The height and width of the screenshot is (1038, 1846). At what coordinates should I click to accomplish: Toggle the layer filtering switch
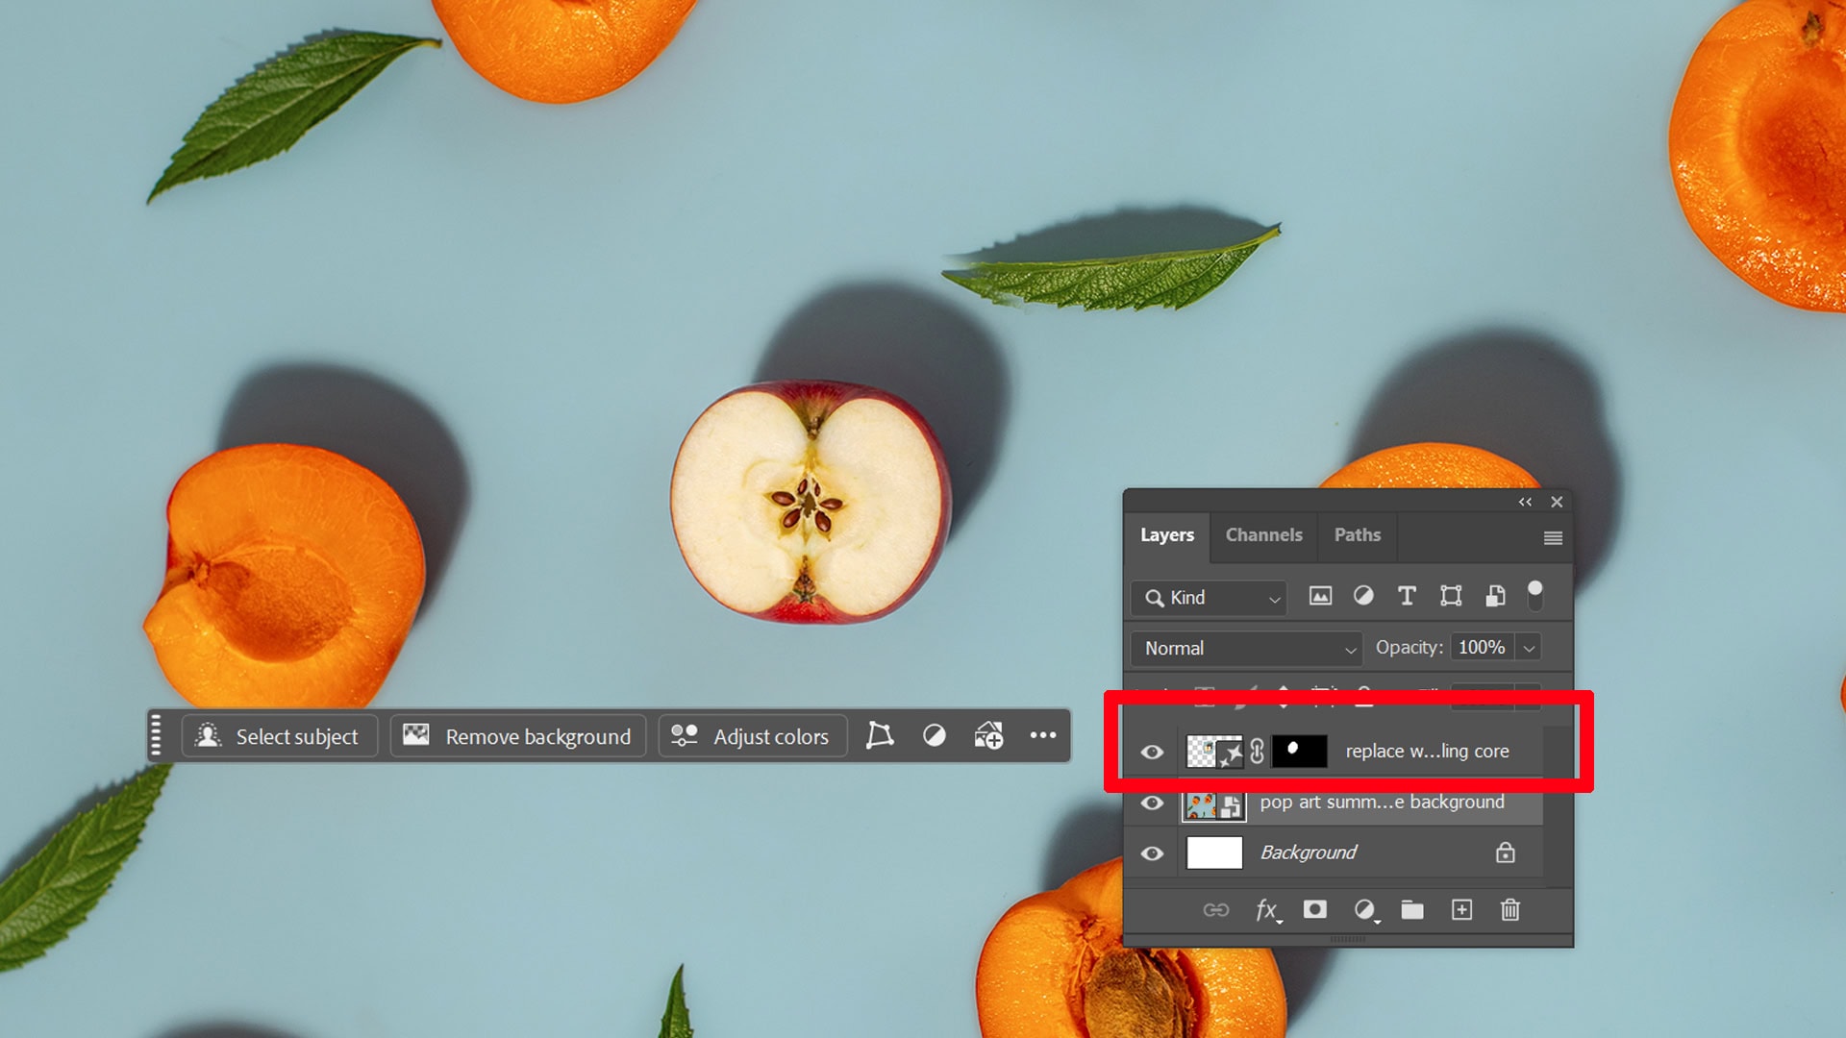[x=1534, y=596]
